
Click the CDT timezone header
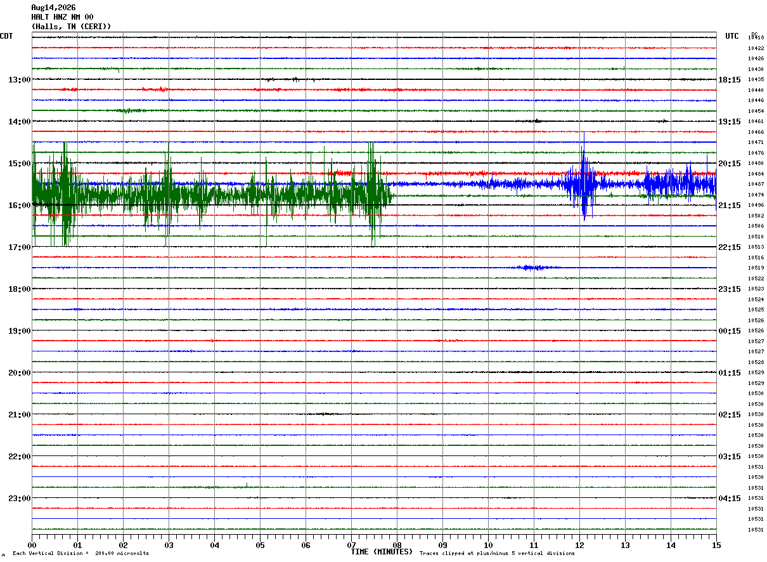tap(6, 36)
